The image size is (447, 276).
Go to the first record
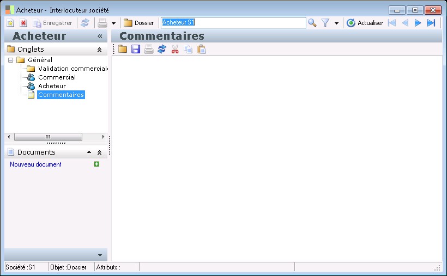coord(392,23)
